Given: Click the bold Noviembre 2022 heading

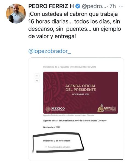Looking at the screenshot, I should (x=52, y=127).
